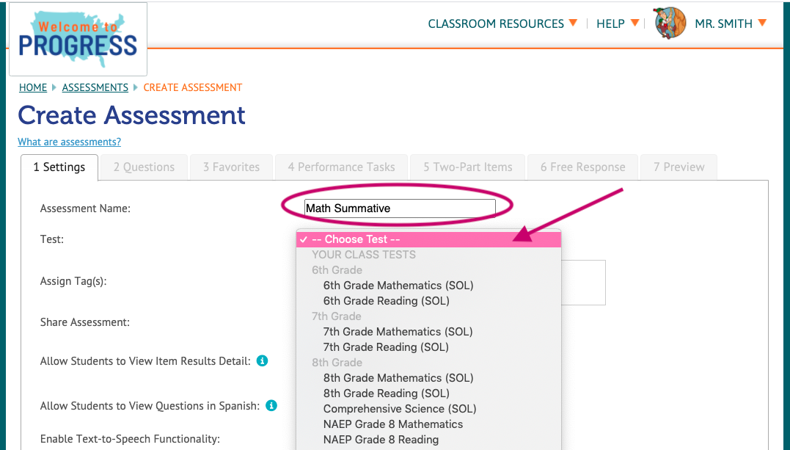Screen dimensions: 790x450
Task: Open the What are assessments? link
Action: 70,142
